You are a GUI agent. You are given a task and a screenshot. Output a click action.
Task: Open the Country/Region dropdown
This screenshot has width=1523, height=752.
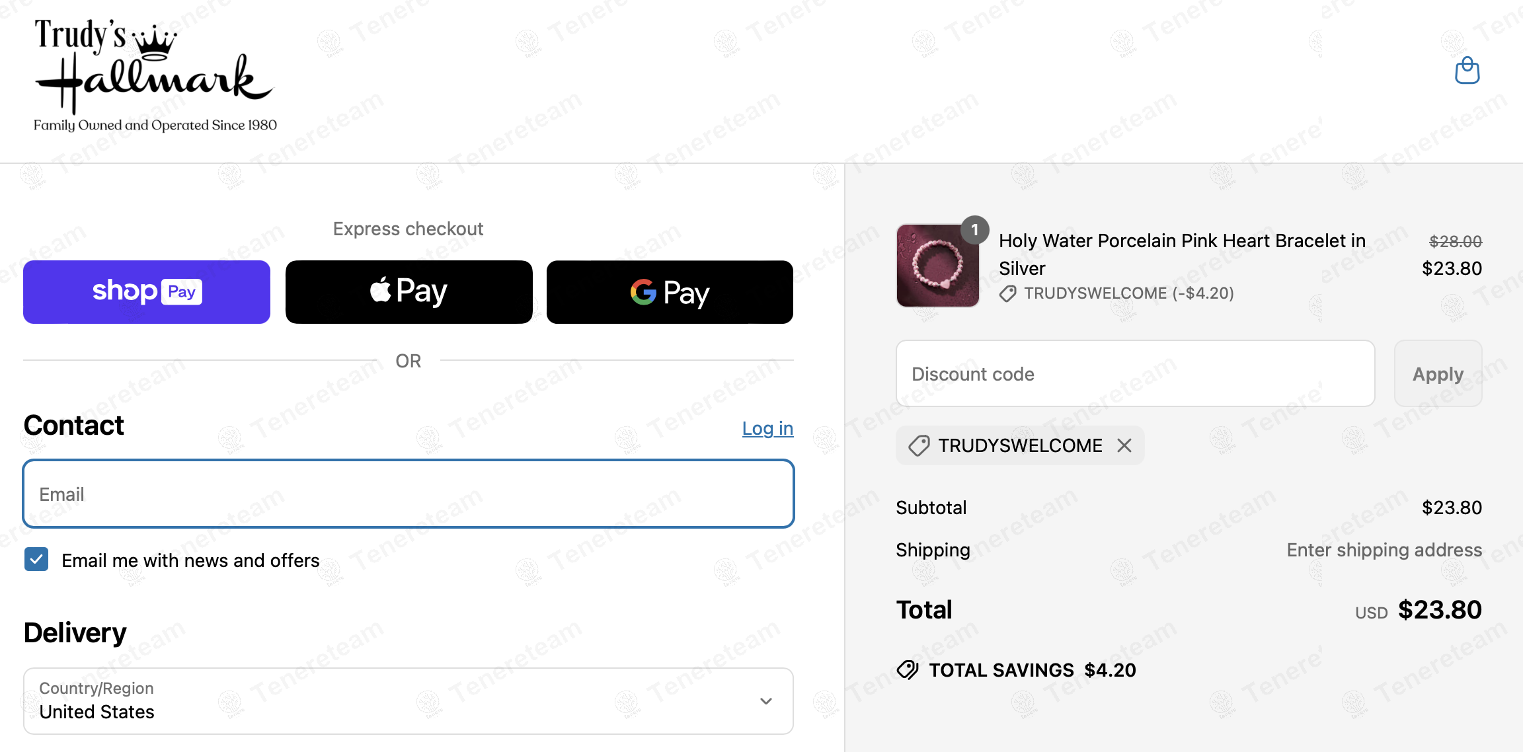coord(408,700)
